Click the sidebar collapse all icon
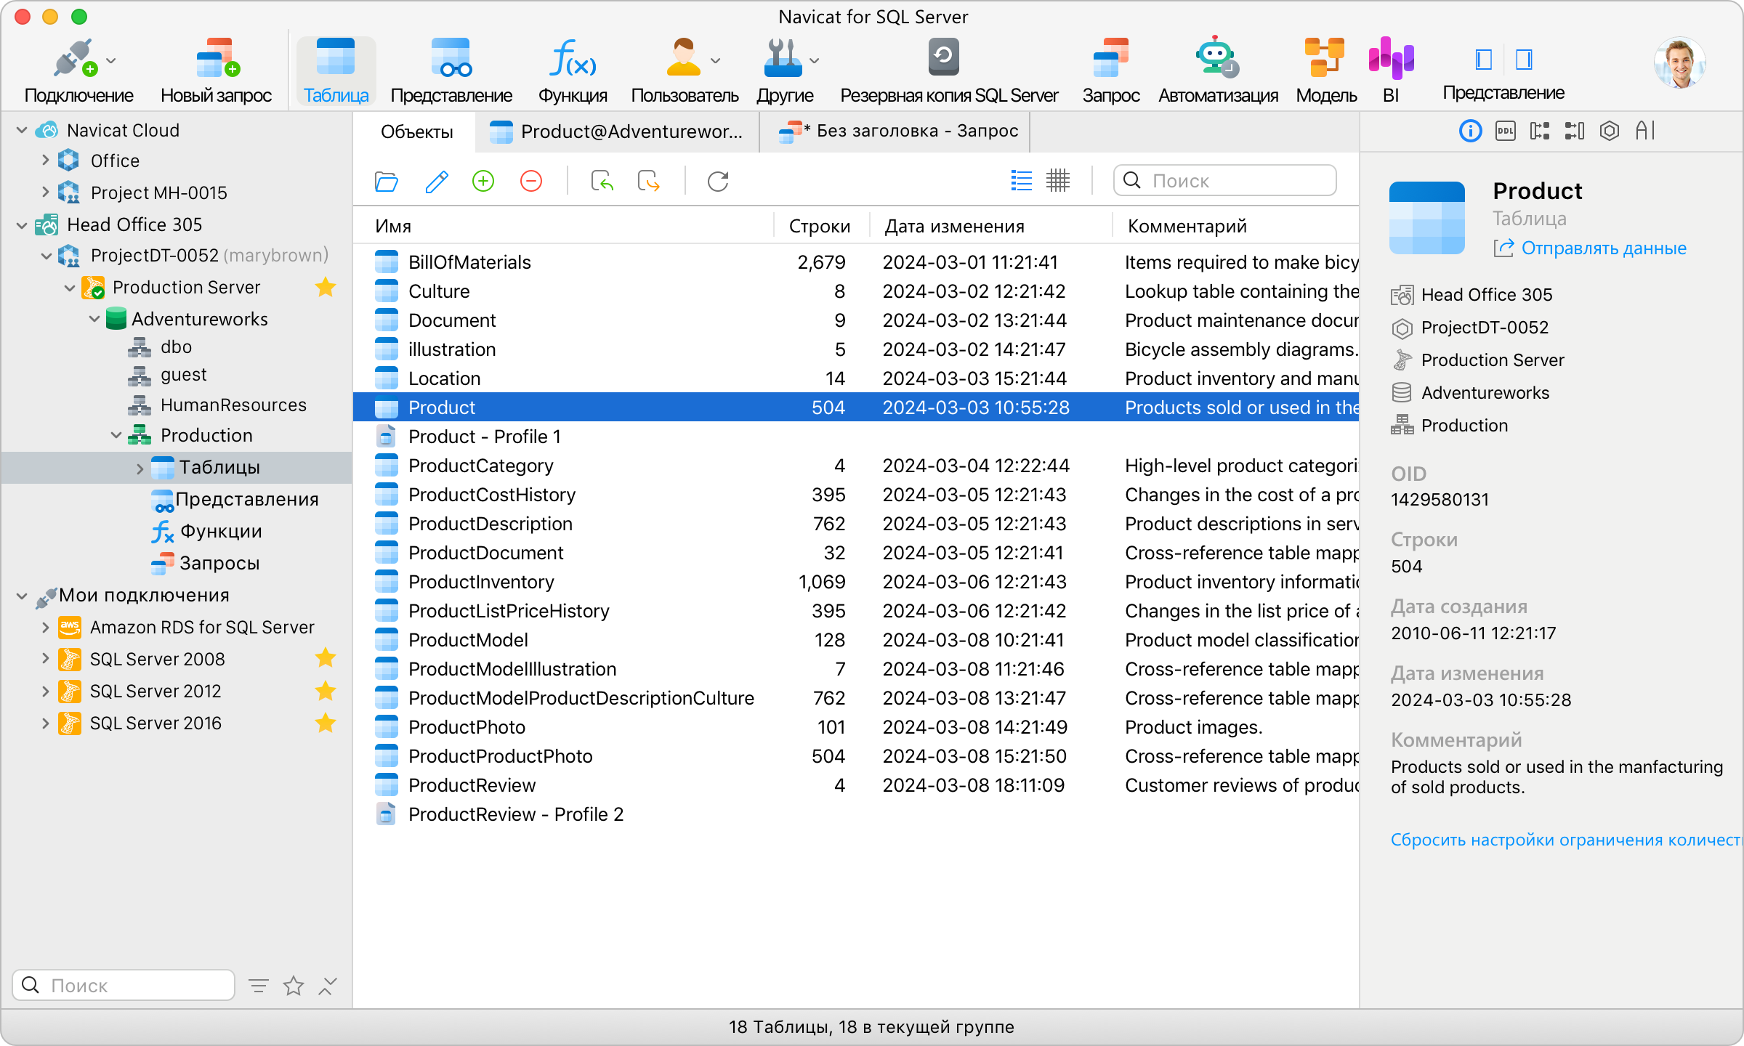Viewport: 1744px width, 1046px height. (x=328, y=986)
